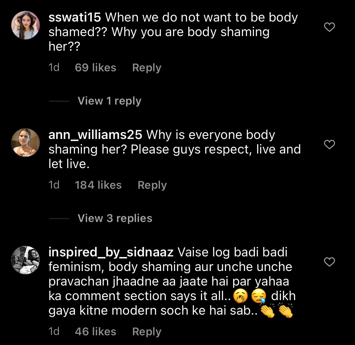
Task: Open ann_williams25's profile picture
Action: click(25, 143)
